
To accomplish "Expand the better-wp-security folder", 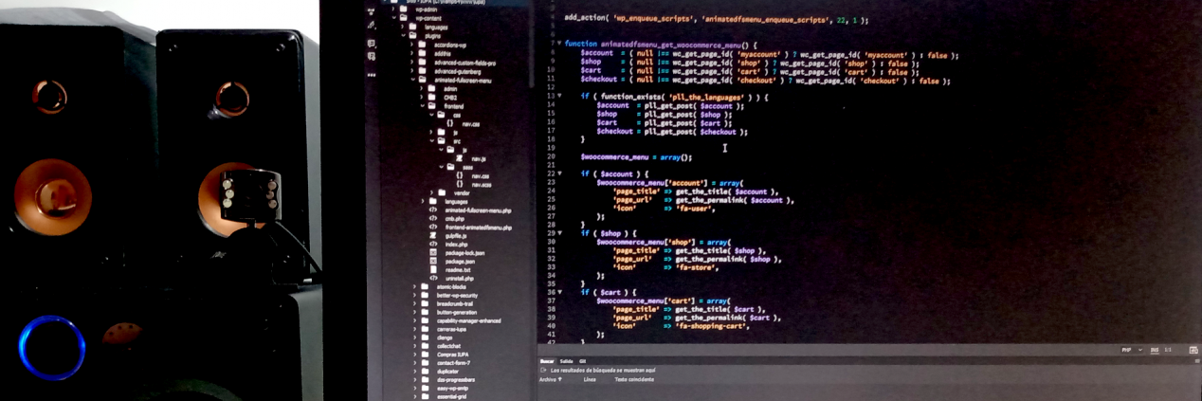I will tap(415, 295).
